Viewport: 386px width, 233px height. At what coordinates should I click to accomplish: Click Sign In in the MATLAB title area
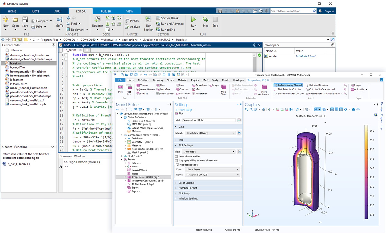pos(329,11)
